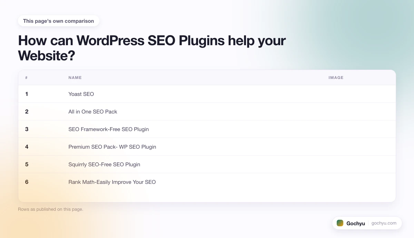
Task: Select the Yoast SEO row name
Action: (x=81, y=94)
